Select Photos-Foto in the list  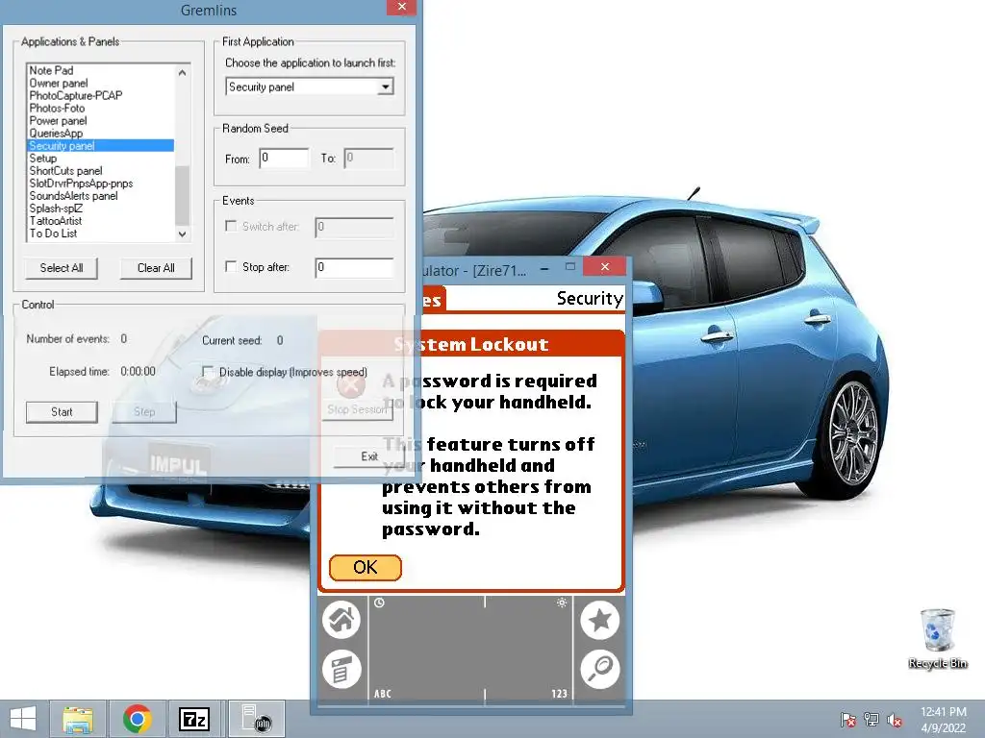[100, 108]
